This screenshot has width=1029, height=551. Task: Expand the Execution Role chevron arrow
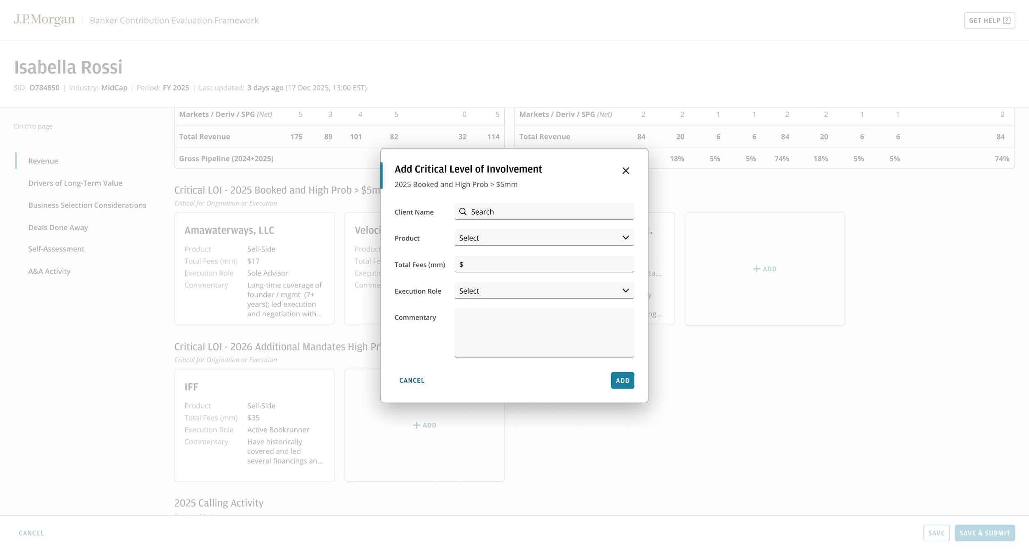[x=626, y=290]
